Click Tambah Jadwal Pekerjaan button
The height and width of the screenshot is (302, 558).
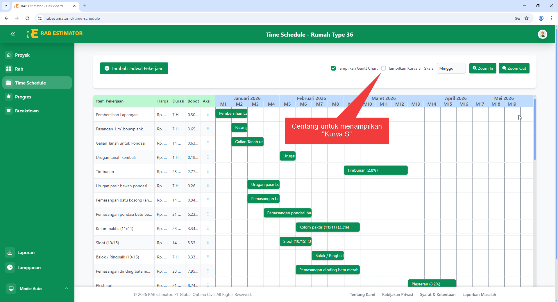[134, 68]
